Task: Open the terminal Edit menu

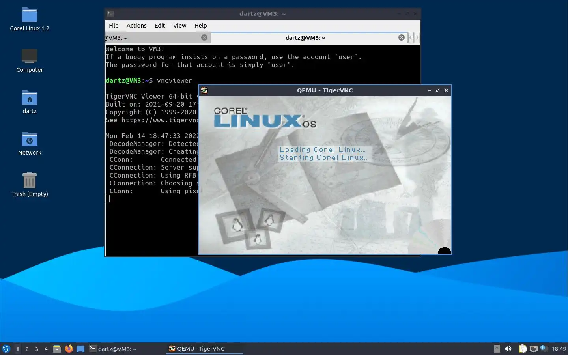Action: point(160,26)
